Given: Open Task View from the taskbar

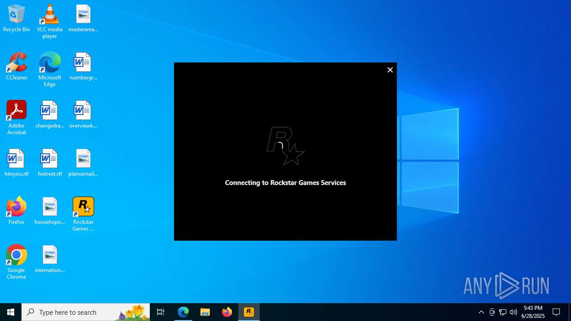Looking at the screenshot, I should pos(161,312).
